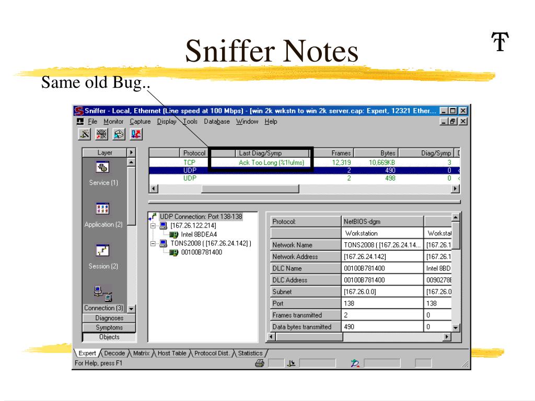Sort by Frames column header

(x=333, y=153)
